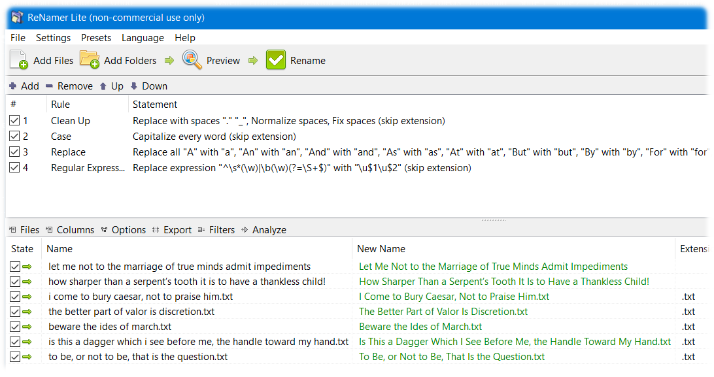The image size is (714, 377).
Task: Click green arrow for 'the better part' file
Action: (27, 312)
